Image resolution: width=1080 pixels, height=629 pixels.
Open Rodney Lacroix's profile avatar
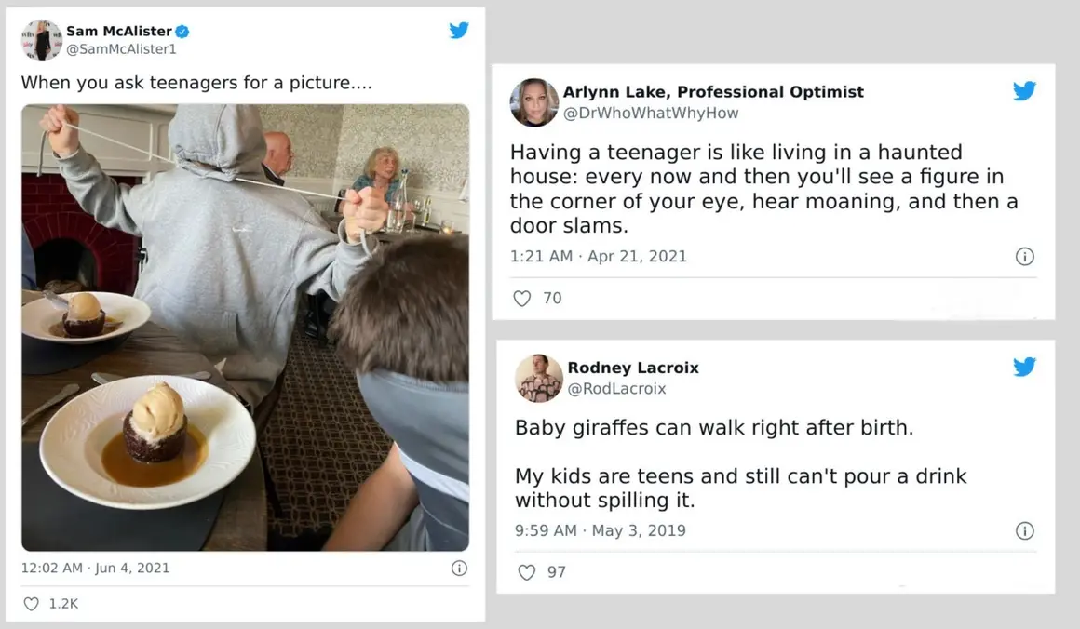click(539, 378)
